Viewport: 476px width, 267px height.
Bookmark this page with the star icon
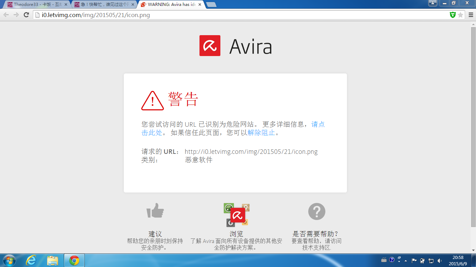tap(460, 15)
